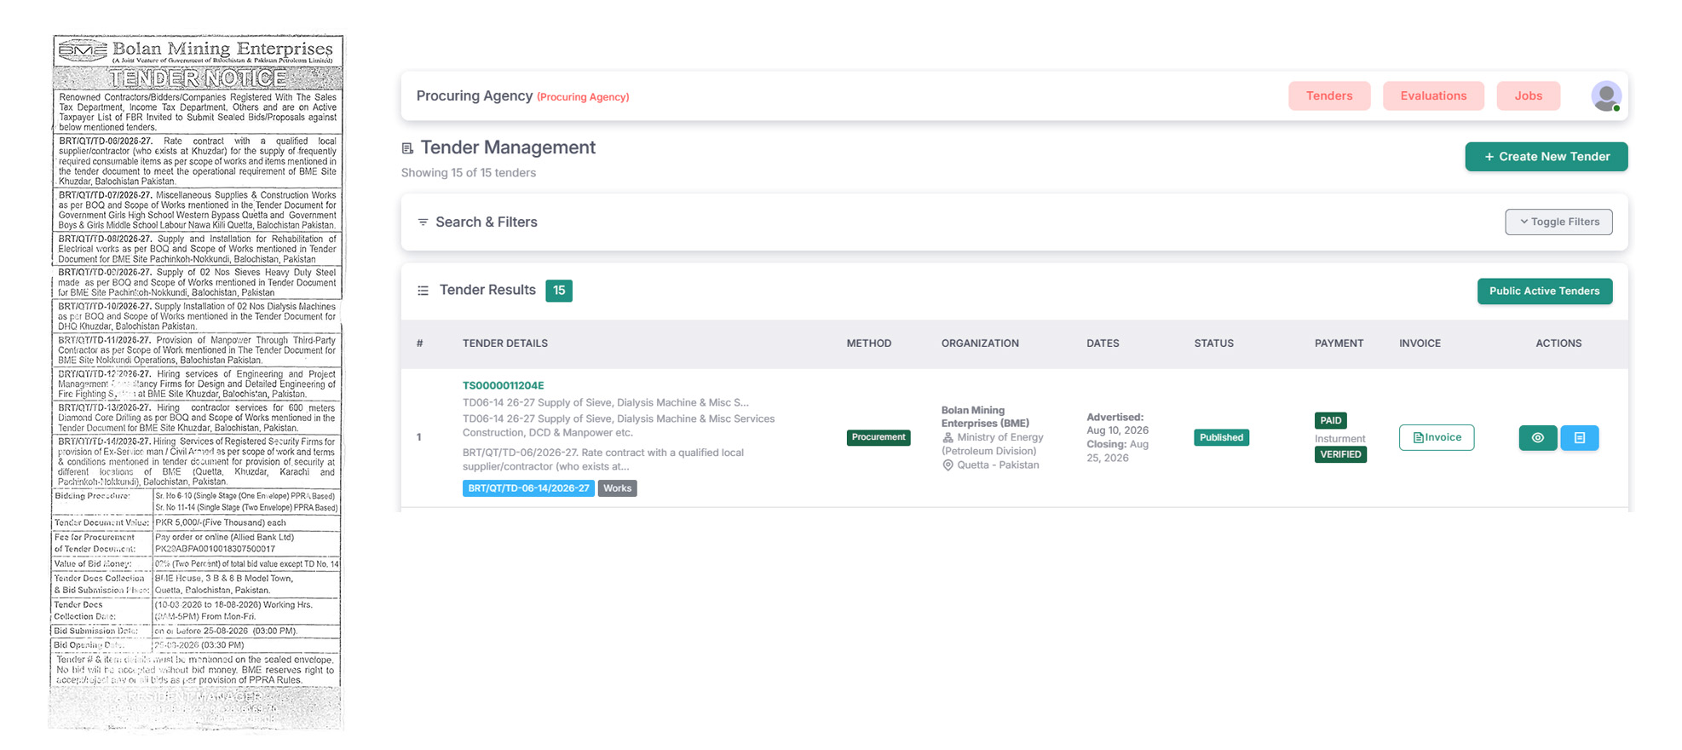Click the Search & Filters funnel icon
This screenshot has height=750, width=1682.
423,222
